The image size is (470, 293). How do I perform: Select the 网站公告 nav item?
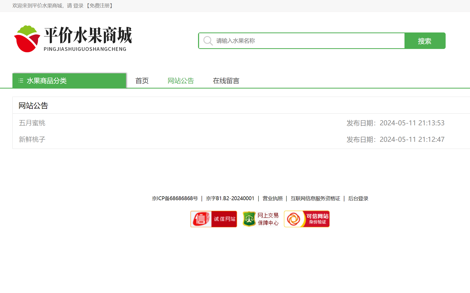180,81
